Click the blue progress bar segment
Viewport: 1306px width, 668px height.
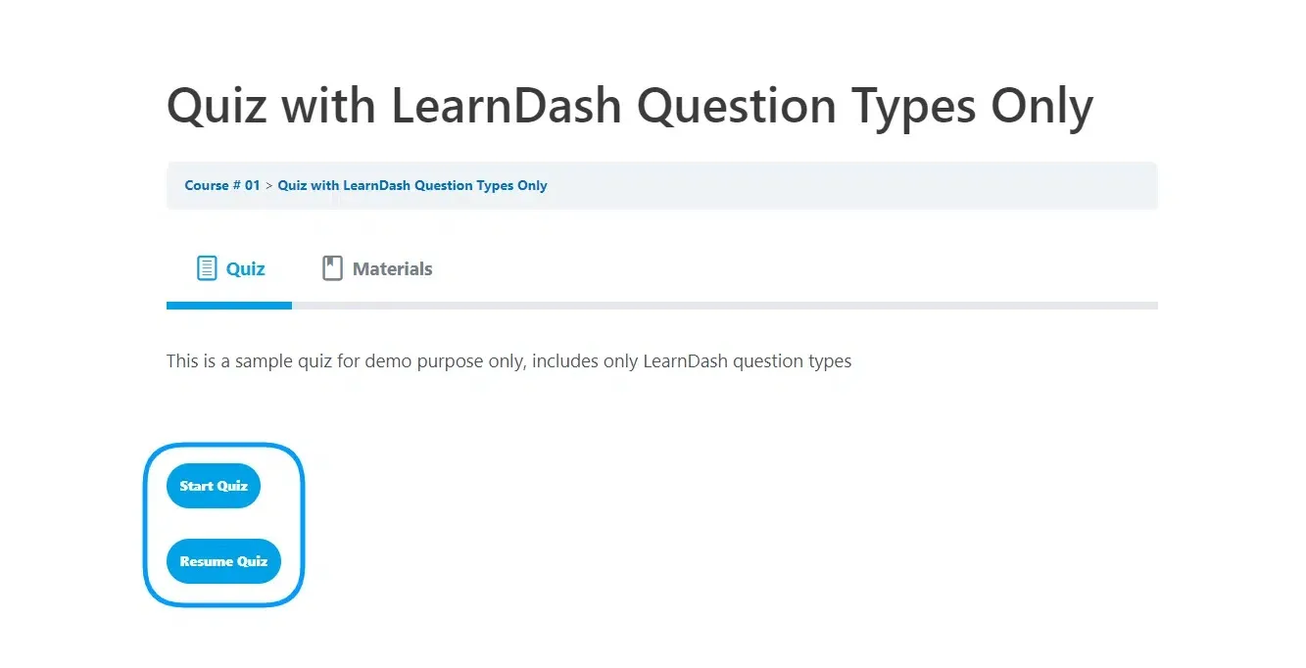point(229,305)
